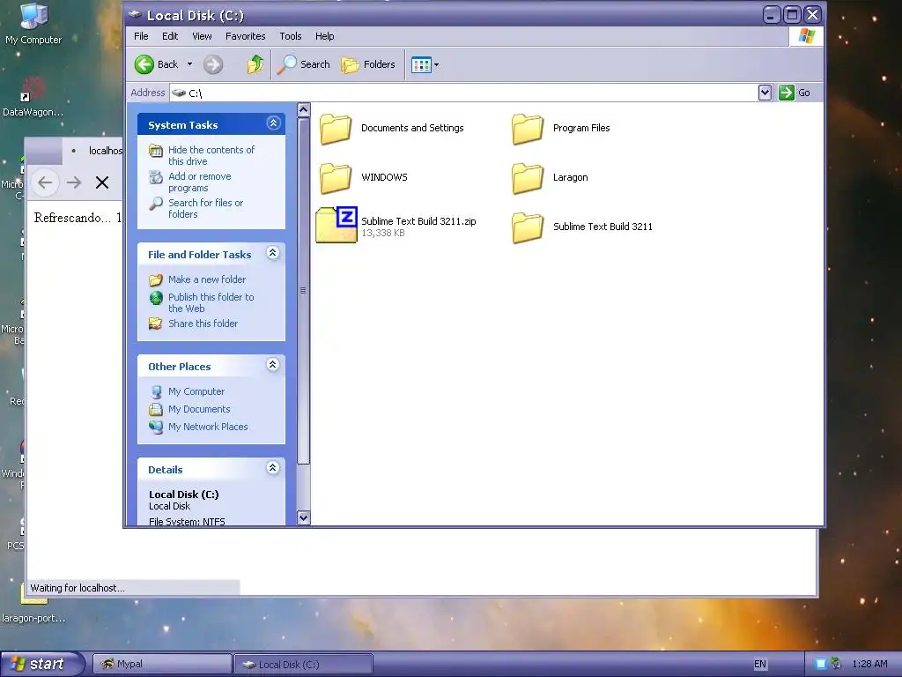Collapse the File and Folder Tasks panel
Image resolution: width=902 pixels, height=677 pixels.
click(273, 253)
